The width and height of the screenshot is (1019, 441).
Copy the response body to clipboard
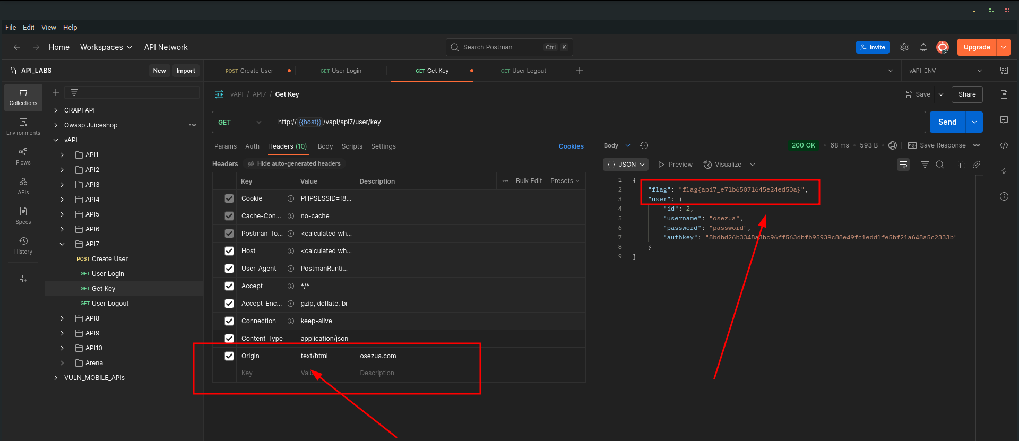point(962,165)
